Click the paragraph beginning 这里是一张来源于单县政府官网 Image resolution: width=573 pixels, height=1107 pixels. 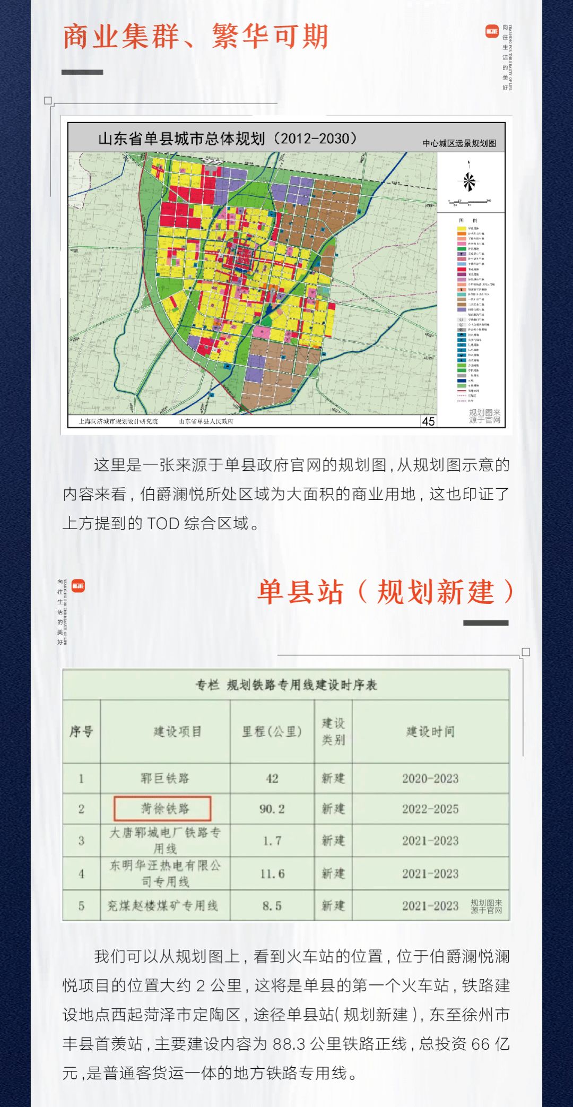click(286, 494)
